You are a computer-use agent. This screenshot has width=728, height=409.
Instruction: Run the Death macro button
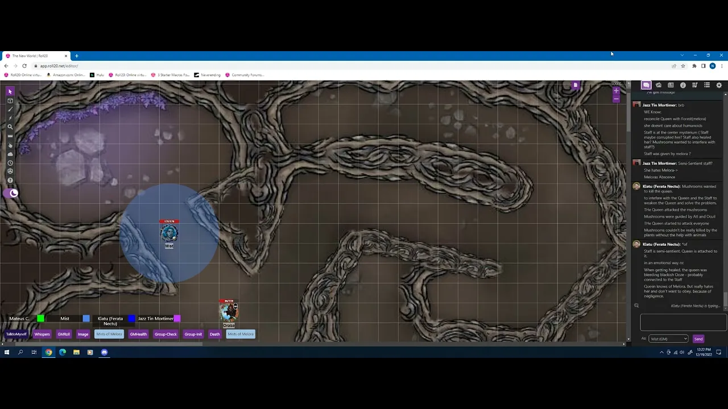coord(214,334)
